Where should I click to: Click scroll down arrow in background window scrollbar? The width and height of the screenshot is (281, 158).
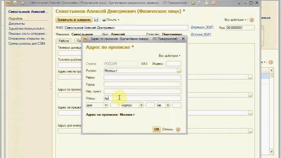tap(271, 152)
